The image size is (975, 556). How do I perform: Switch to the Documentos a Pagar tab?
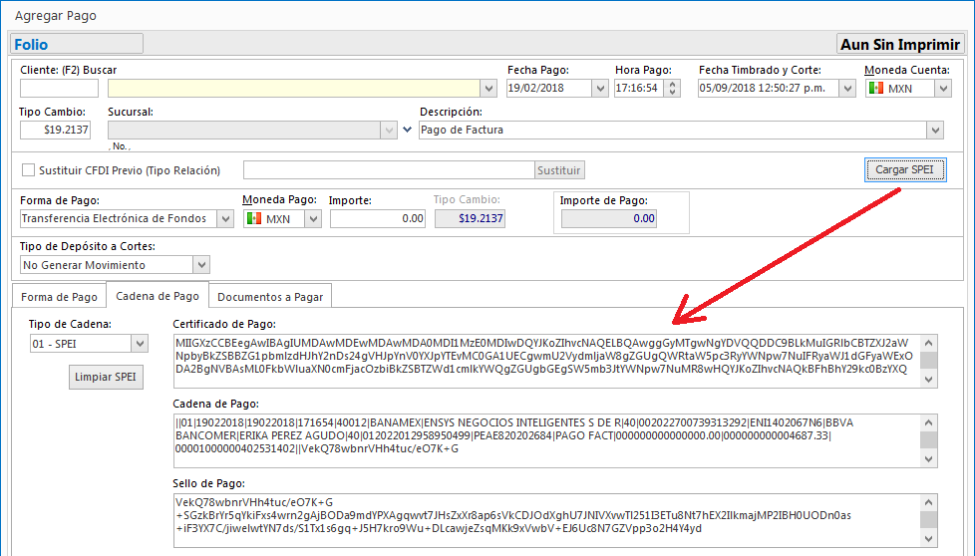[269, 297]
